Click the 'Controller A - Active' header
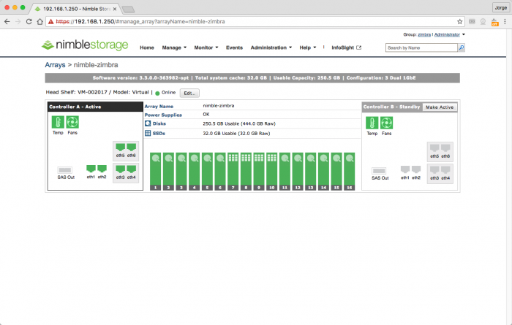 coord(95,107)
